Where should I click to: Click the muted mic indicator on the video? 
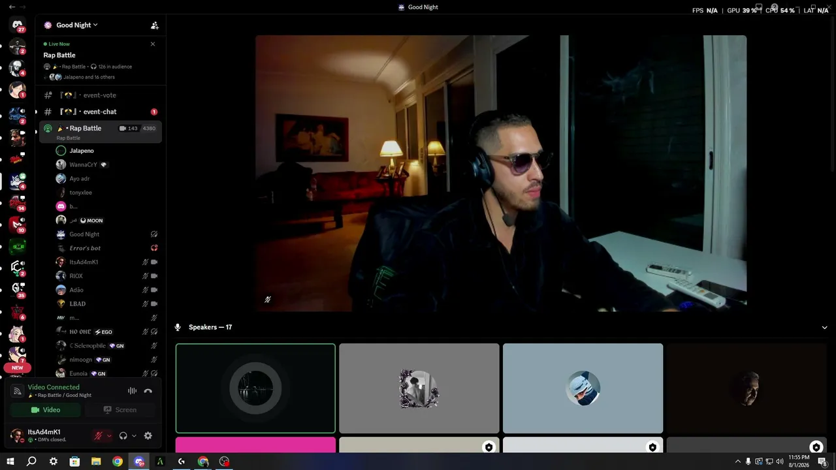click(x=268, y=300)
